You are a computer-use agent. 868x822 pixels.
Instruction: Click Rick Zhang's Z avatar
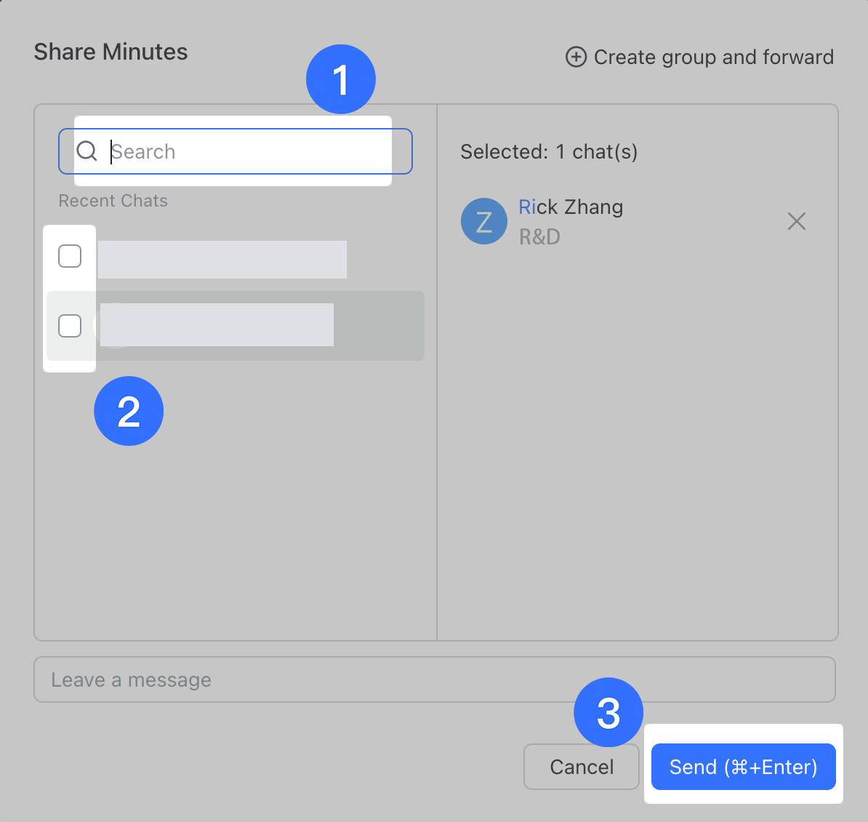[483, 221]
